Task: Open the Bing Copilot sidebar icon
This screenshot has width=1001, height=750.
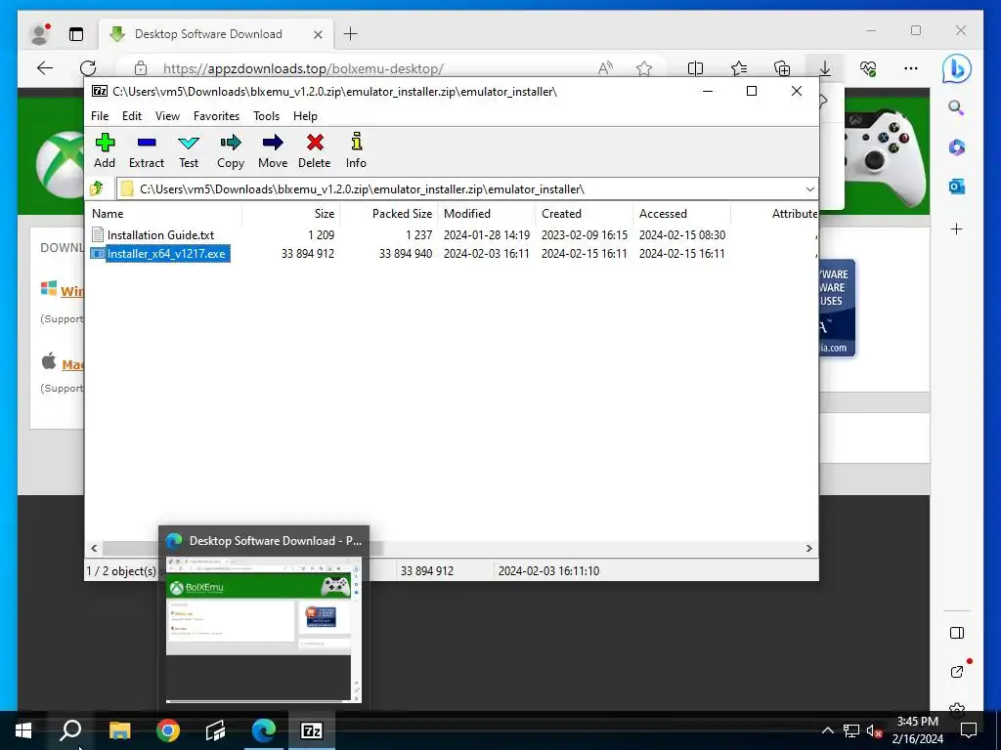Action: point(956,68)
